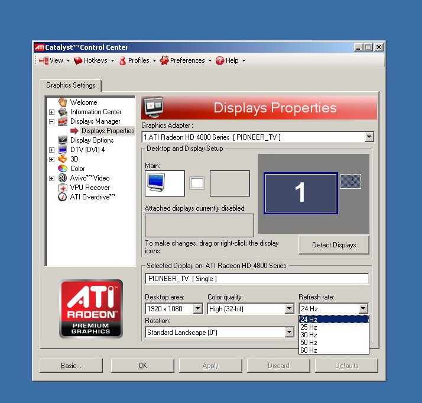Collapse the Displays Manager tree node

(x=51, y=121)
